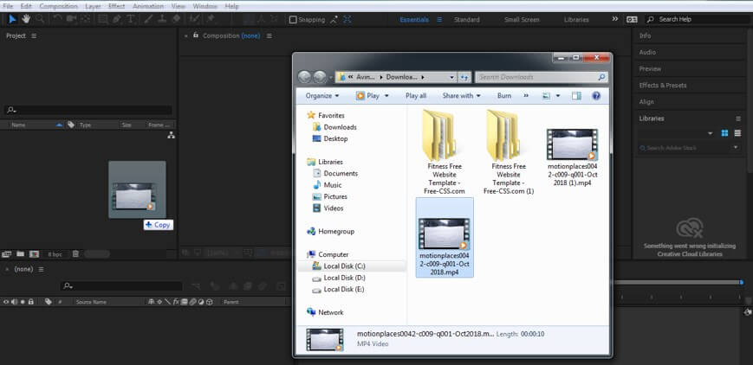Click the trash icon in Project panel

(x=75, y=253)
